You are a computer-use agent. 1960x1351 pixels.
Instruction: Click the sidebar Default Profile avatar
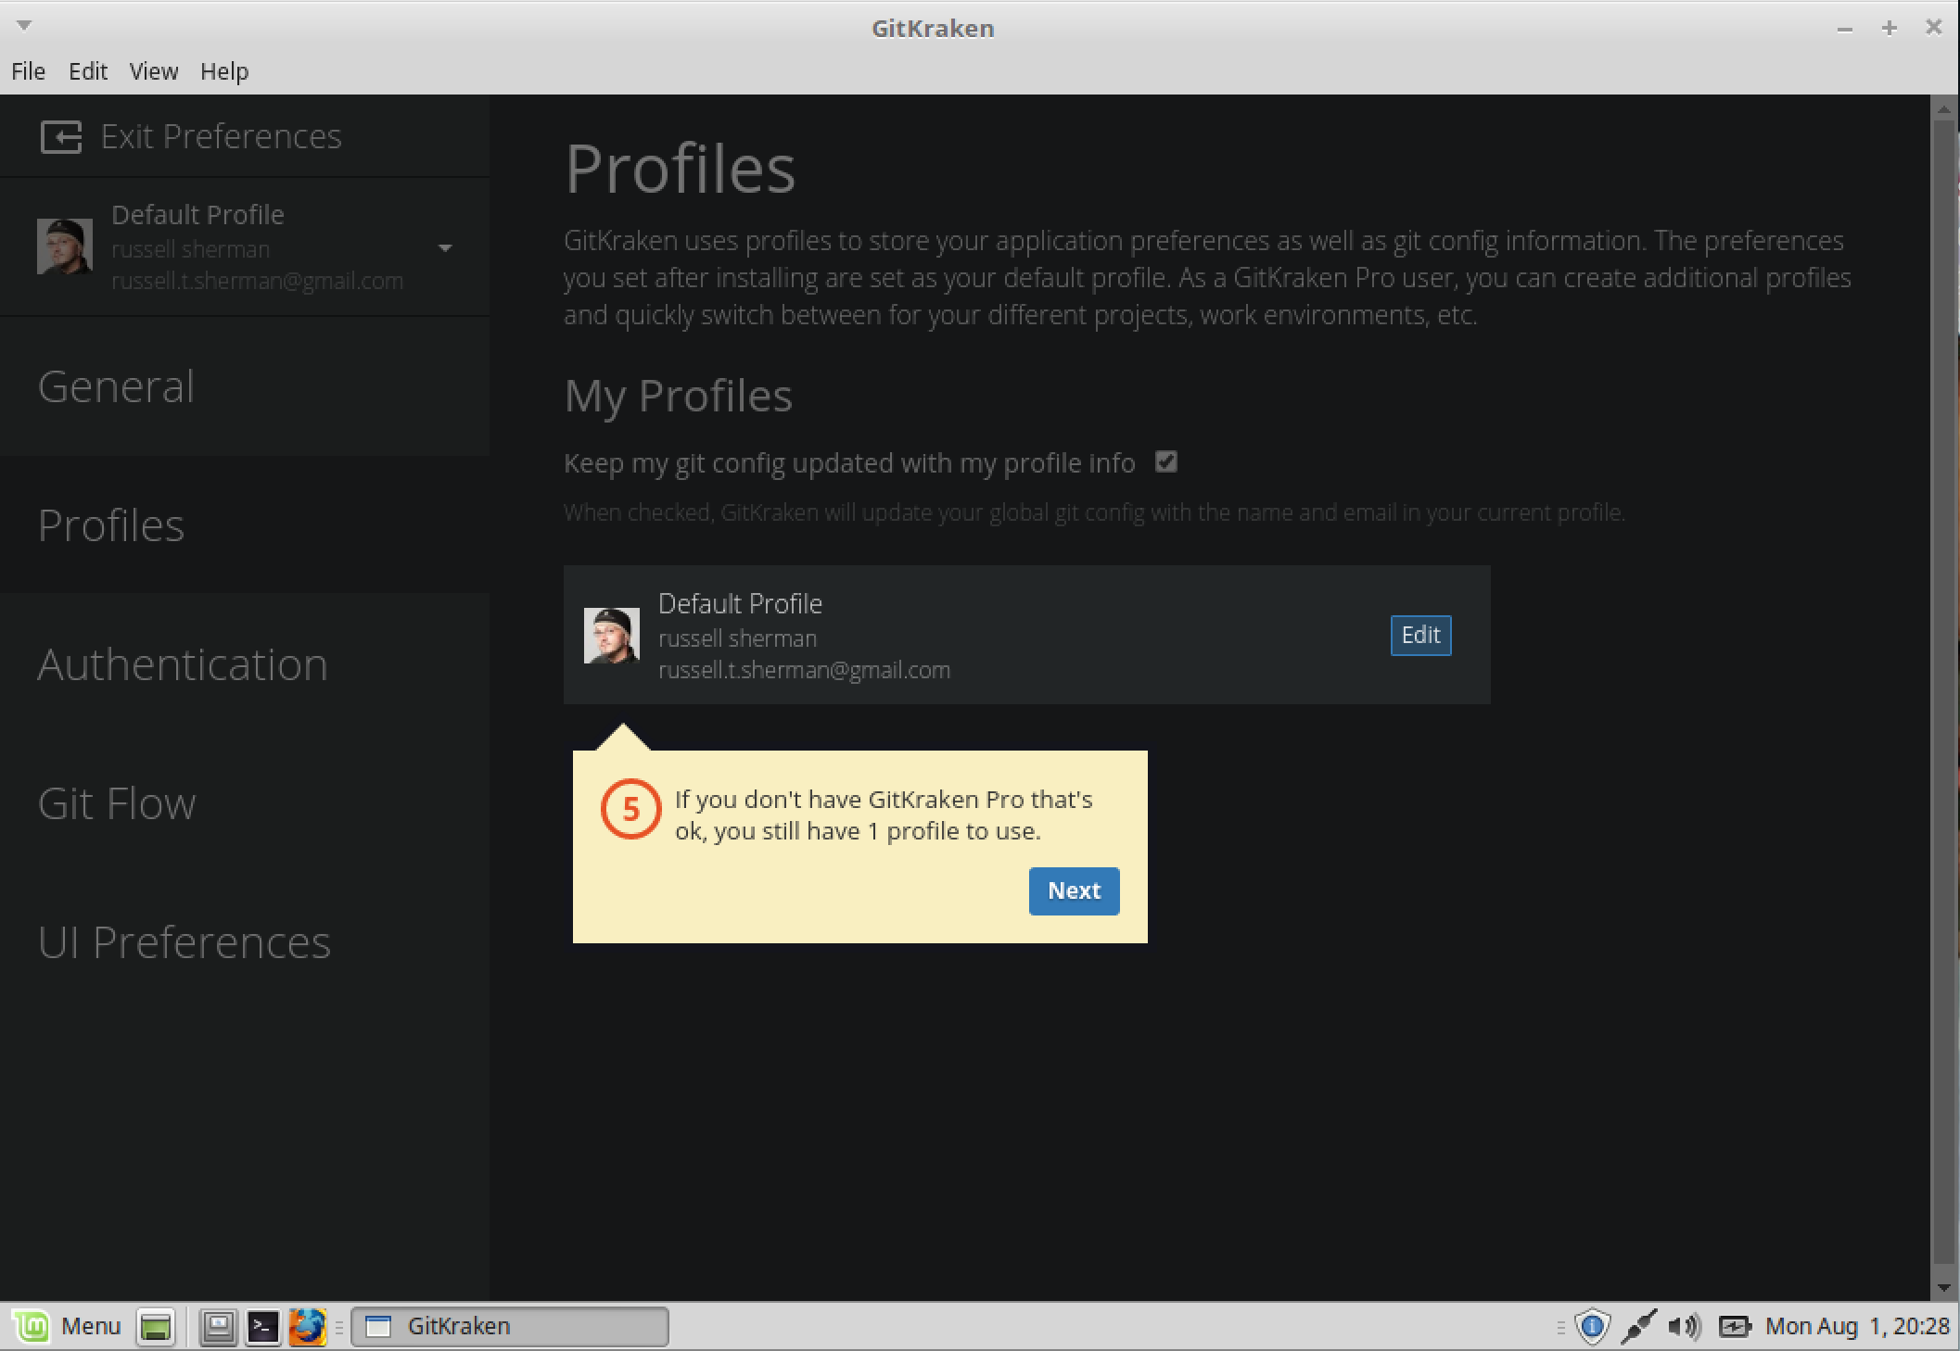(x=65, y=246)
